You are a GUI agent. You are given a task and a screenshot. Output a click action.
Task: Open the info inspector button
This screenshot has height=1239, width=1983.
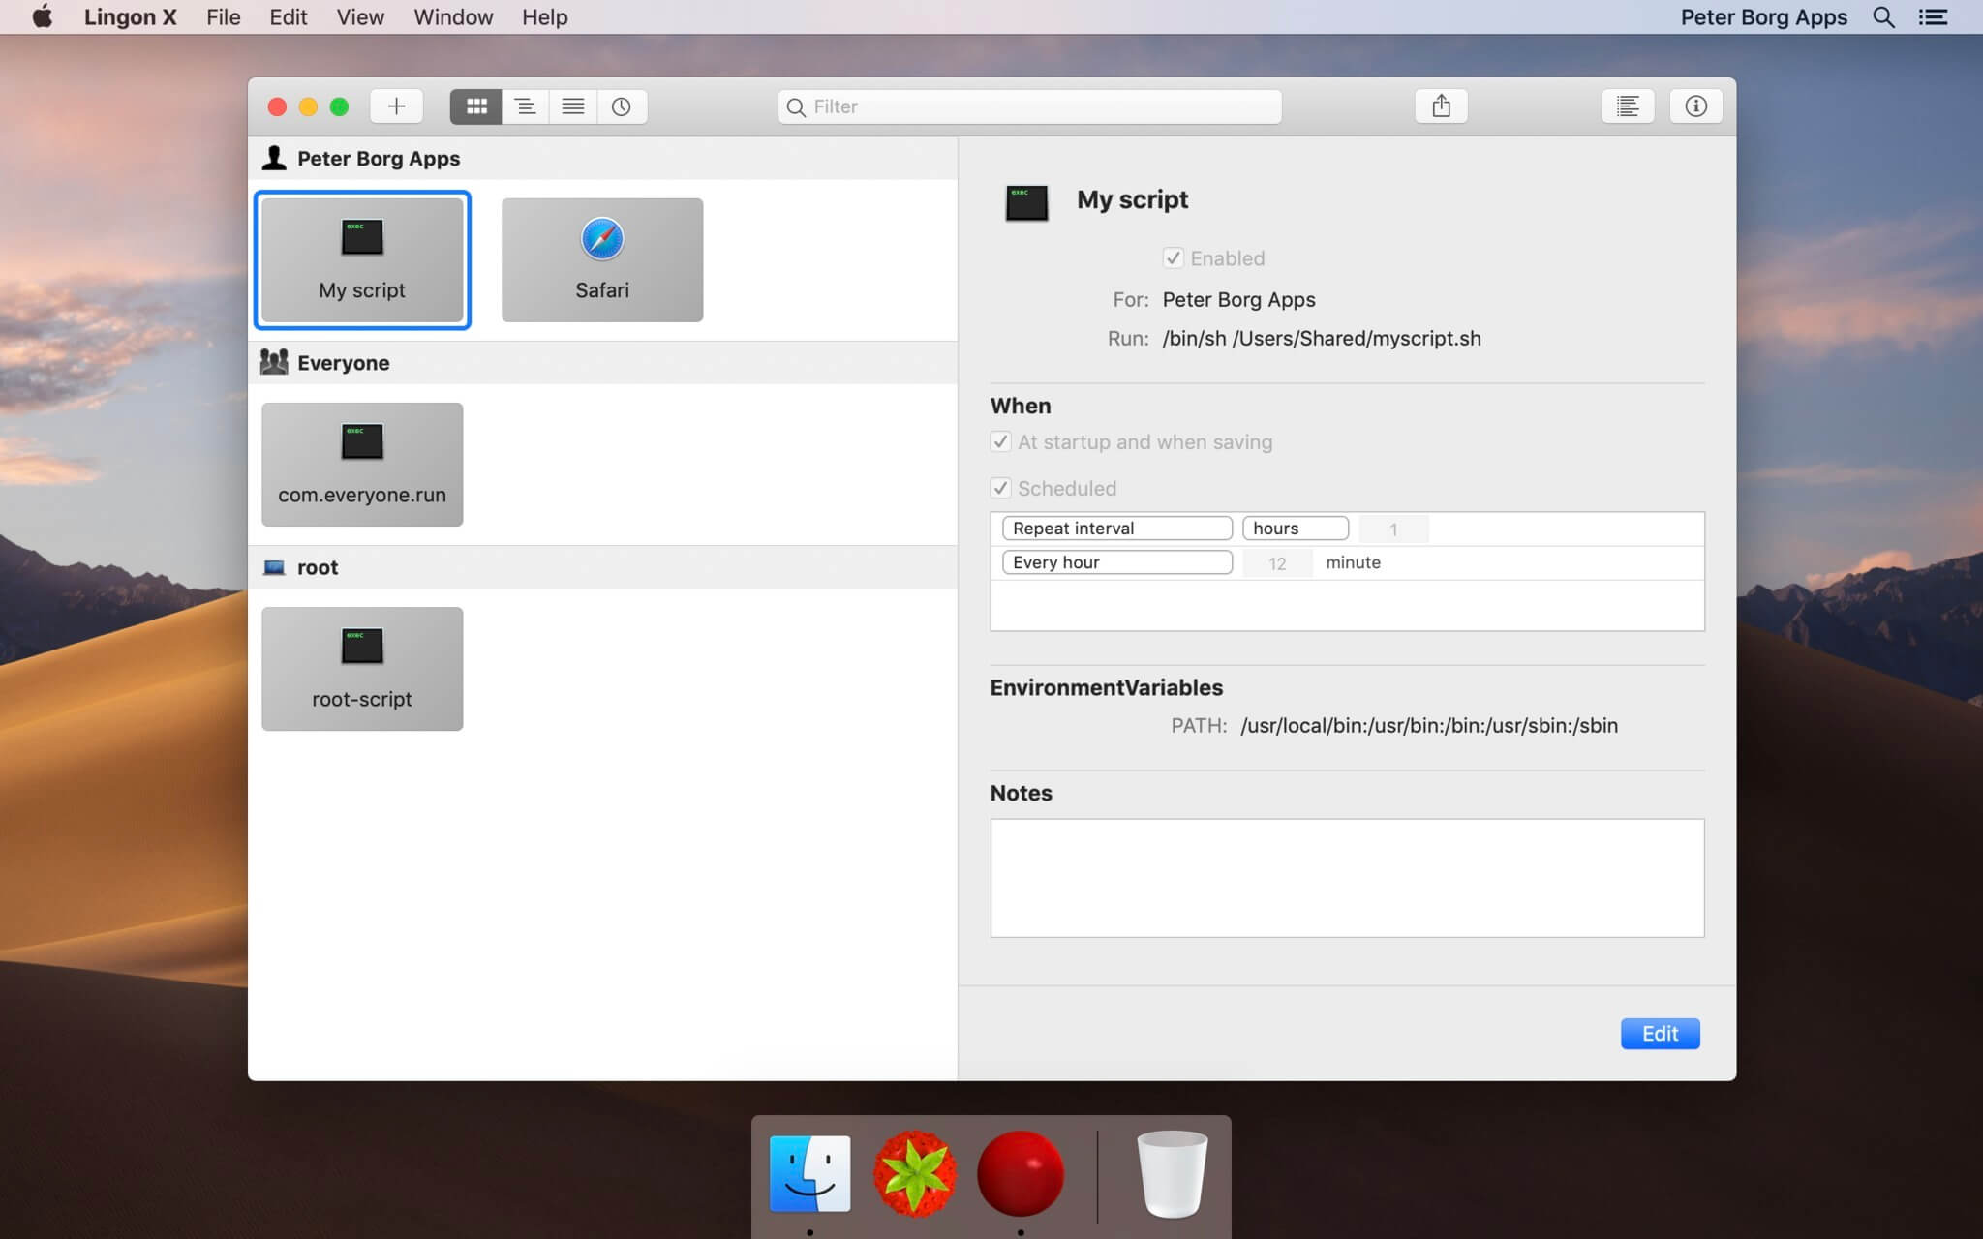click(x=1695, y=106)
